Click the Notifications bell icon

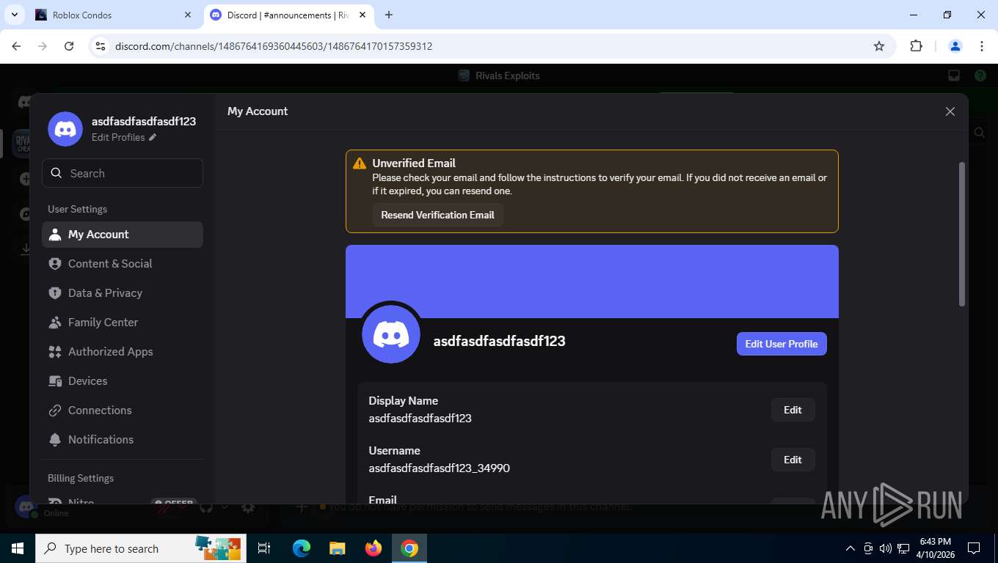click(54, 440)
